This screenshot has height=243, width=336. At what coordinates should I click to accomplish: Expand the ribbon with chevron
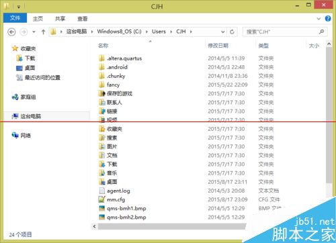[x=319, y=19]
